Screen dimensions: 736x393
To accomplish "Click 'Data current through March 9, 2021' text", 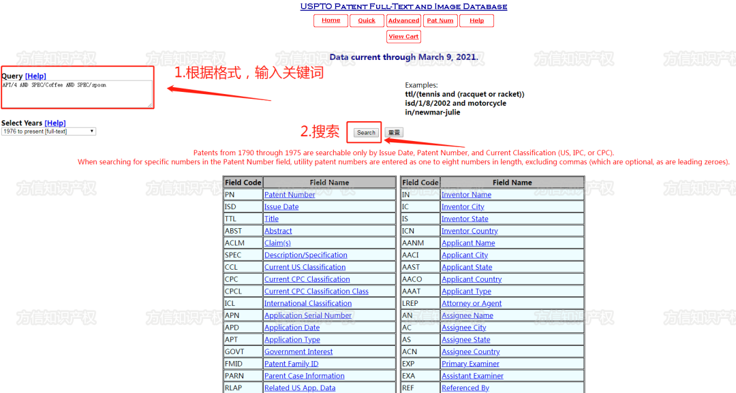I will point(403,57).
